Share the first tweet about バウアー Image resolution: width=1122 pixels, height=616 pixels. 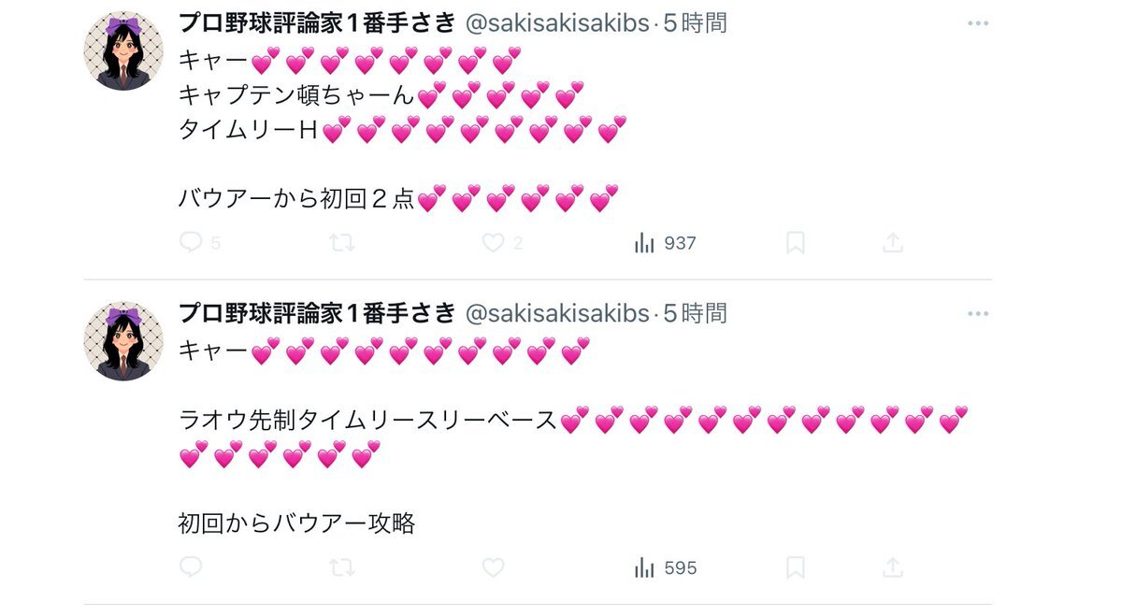(x=893, y=243)
